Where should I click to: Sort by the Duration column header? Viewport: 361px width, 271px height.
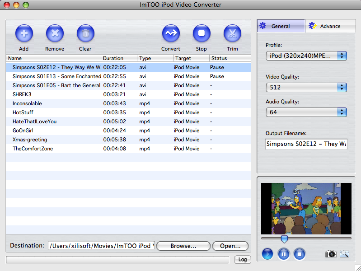tap(119, 58)
